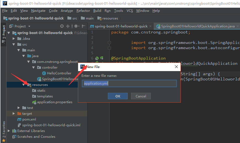Click the locate/scroll from source target icon

coord(62,26)
